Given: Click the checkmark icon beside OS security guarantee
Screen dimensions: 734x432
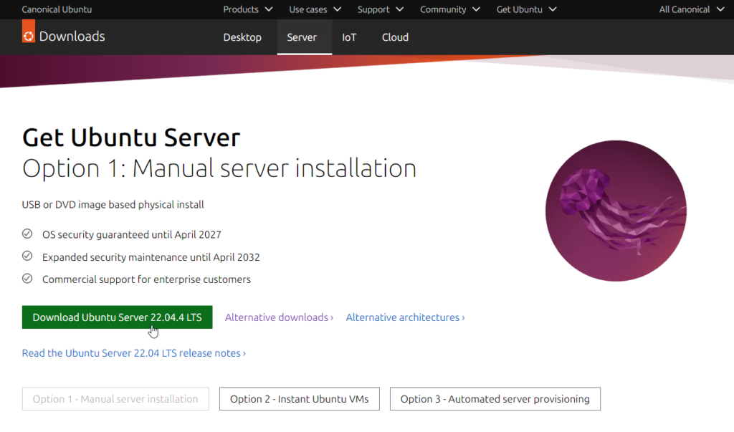Looking at the screenshot, I should [27, 234].
